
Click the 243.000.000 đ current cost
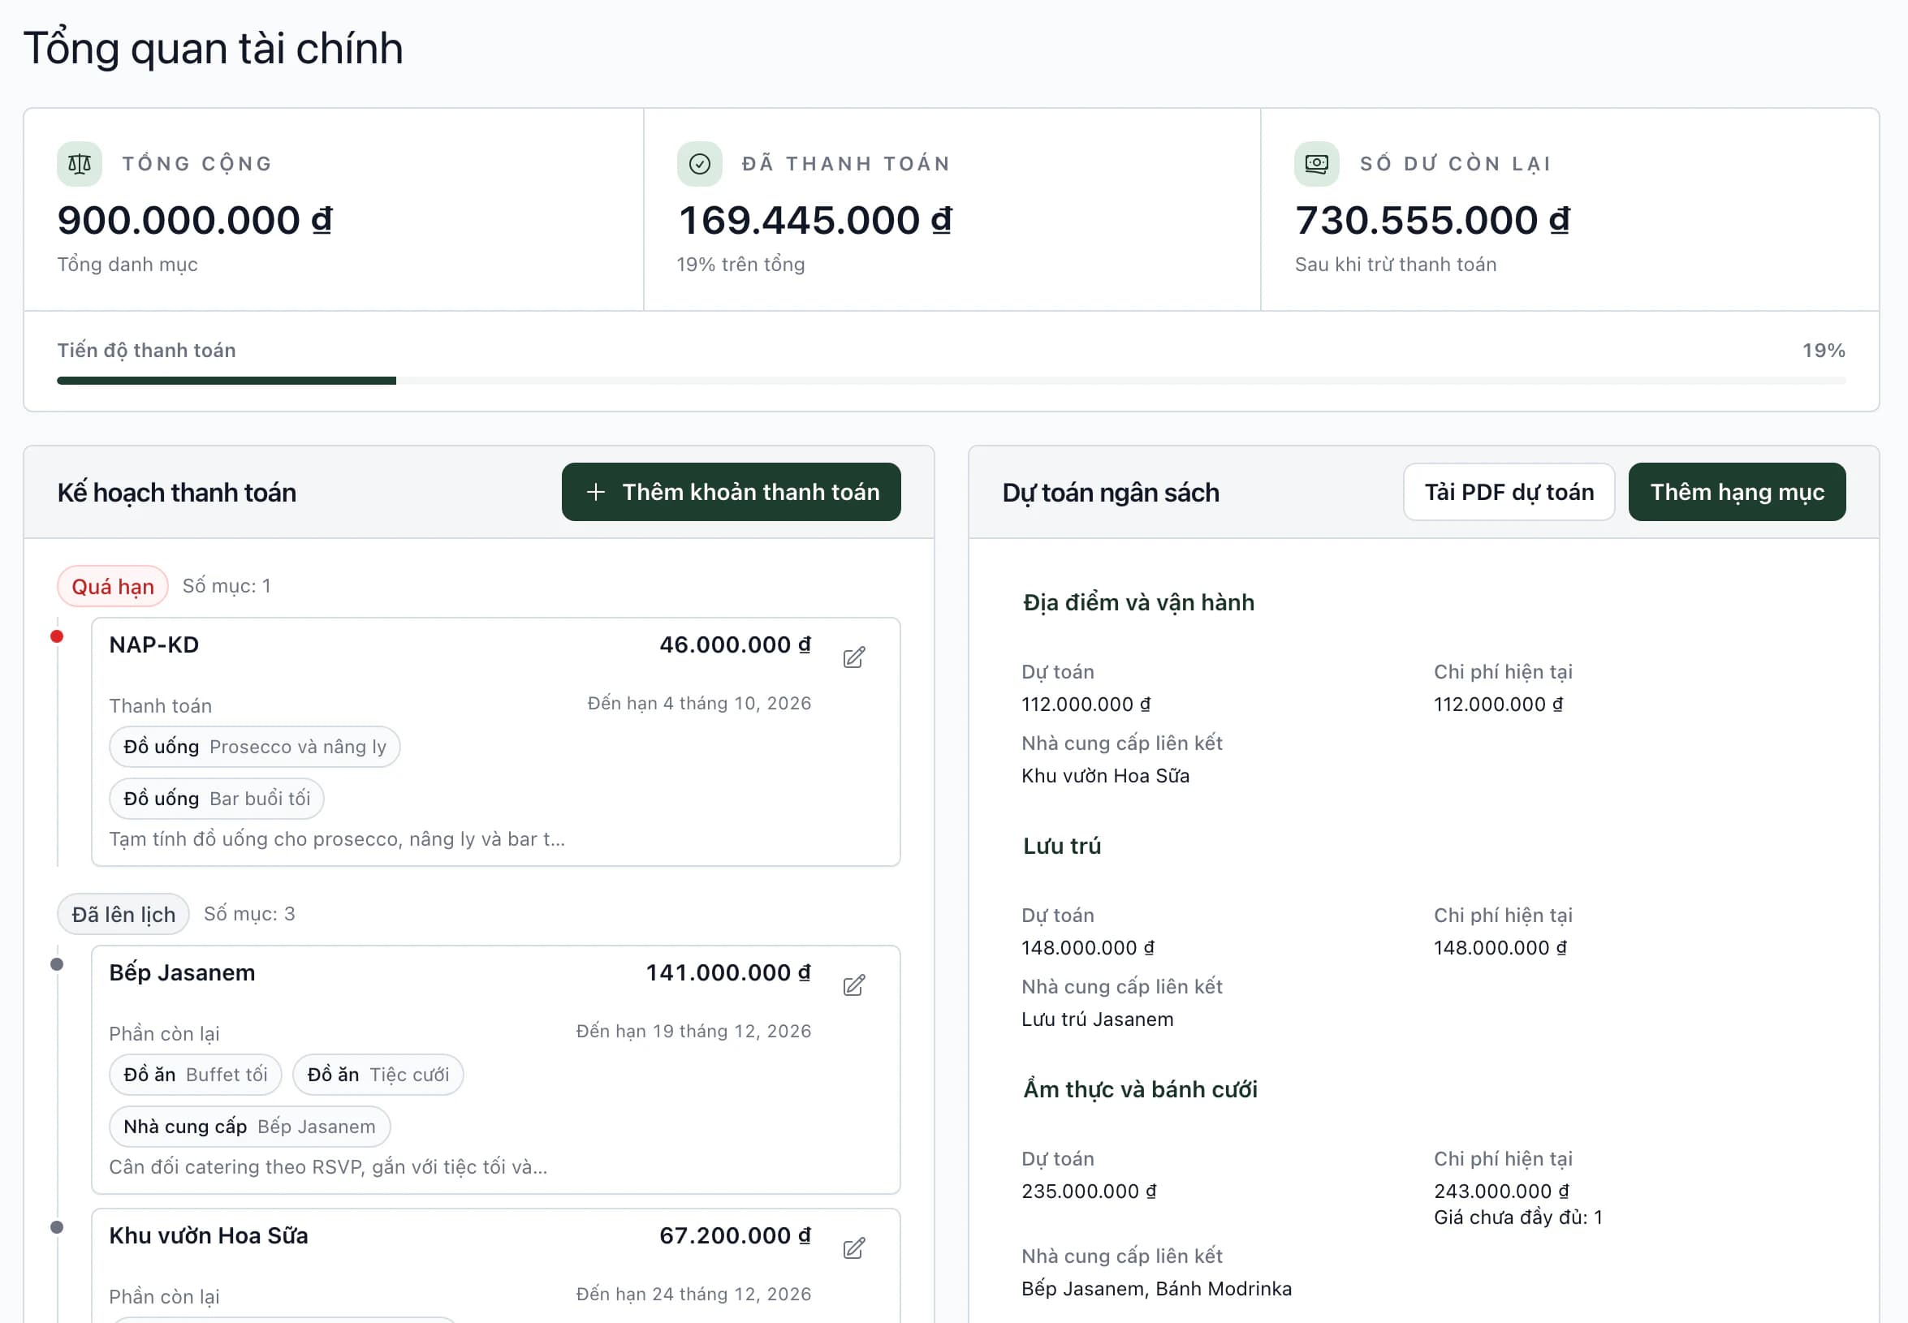coord(1501,1192)
